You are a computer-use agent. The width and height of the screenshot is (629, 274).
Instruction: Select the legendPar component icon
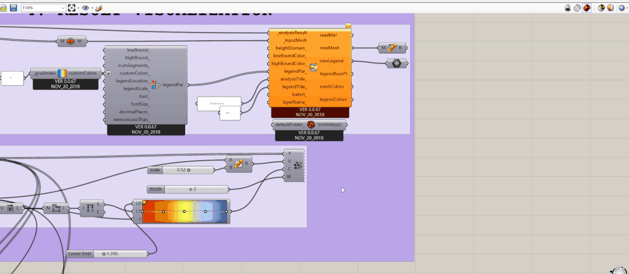(x=156, y=85)
